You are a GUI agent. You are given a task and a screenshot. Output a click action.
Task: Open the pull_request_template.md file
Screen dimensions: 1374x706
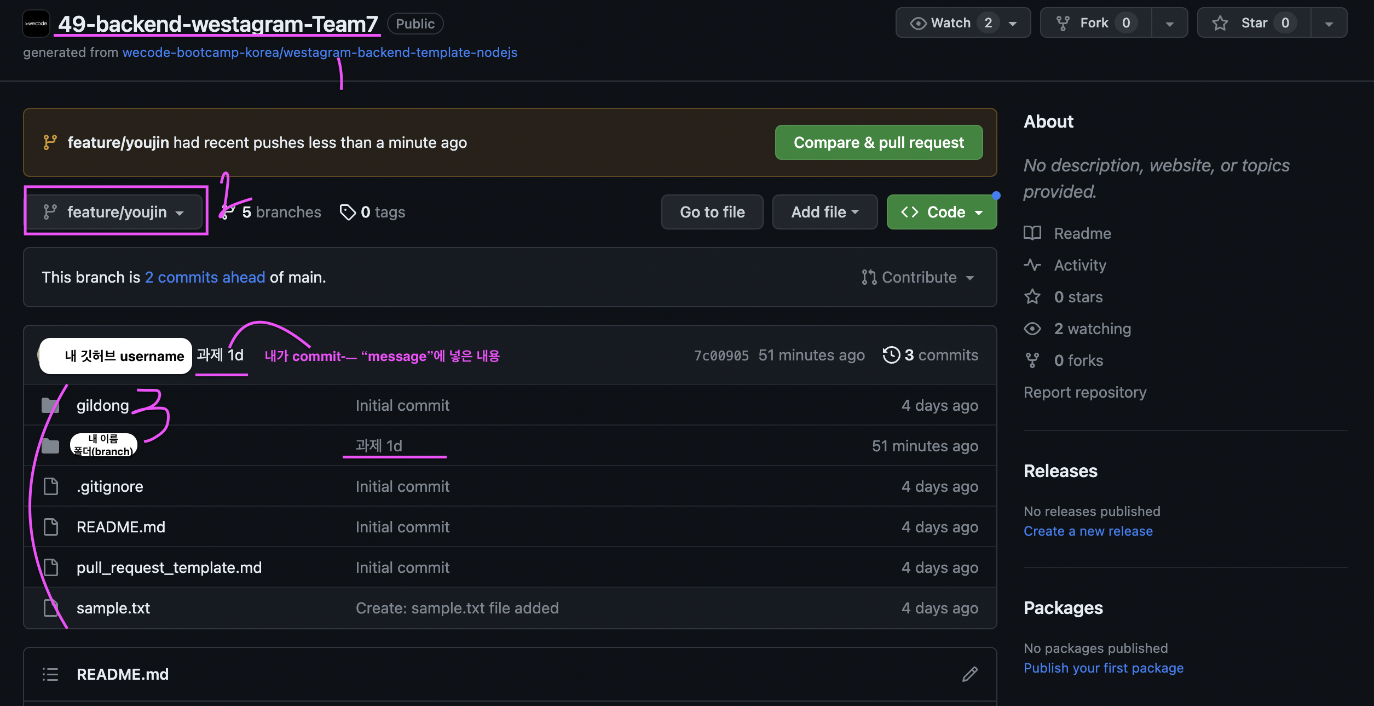pos(169,567)
